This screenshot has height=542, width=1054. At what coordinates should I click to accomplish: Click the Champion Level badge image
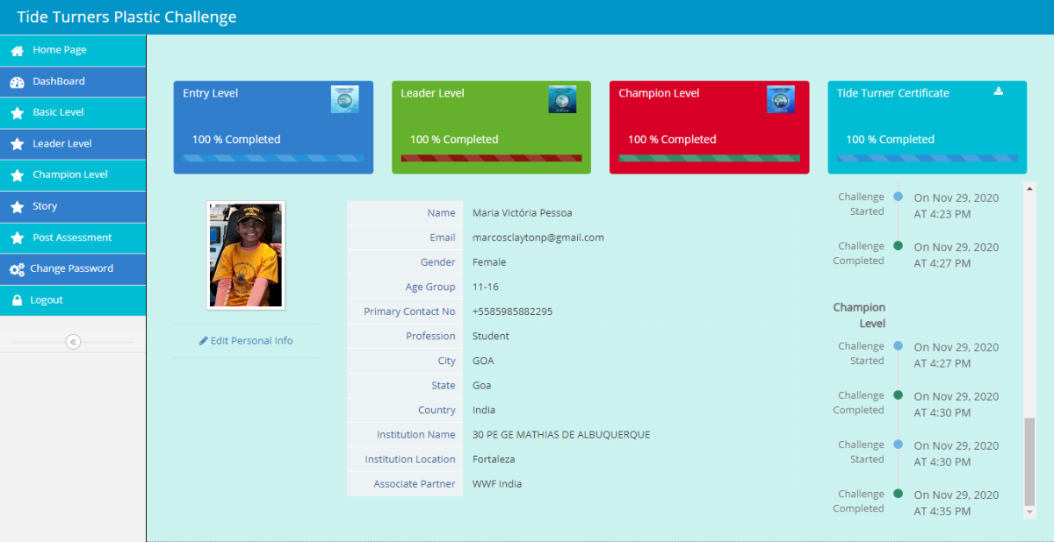tap(780, 99)
